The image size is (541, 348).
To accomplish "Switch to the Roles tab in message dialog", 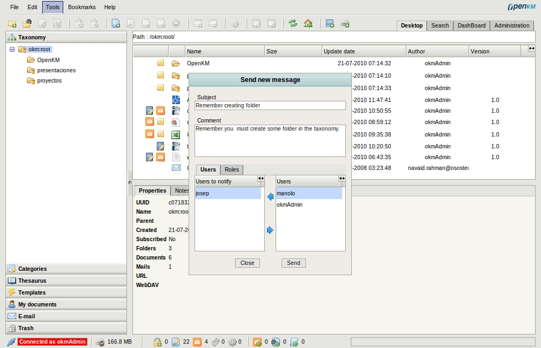I will (232, 169).
